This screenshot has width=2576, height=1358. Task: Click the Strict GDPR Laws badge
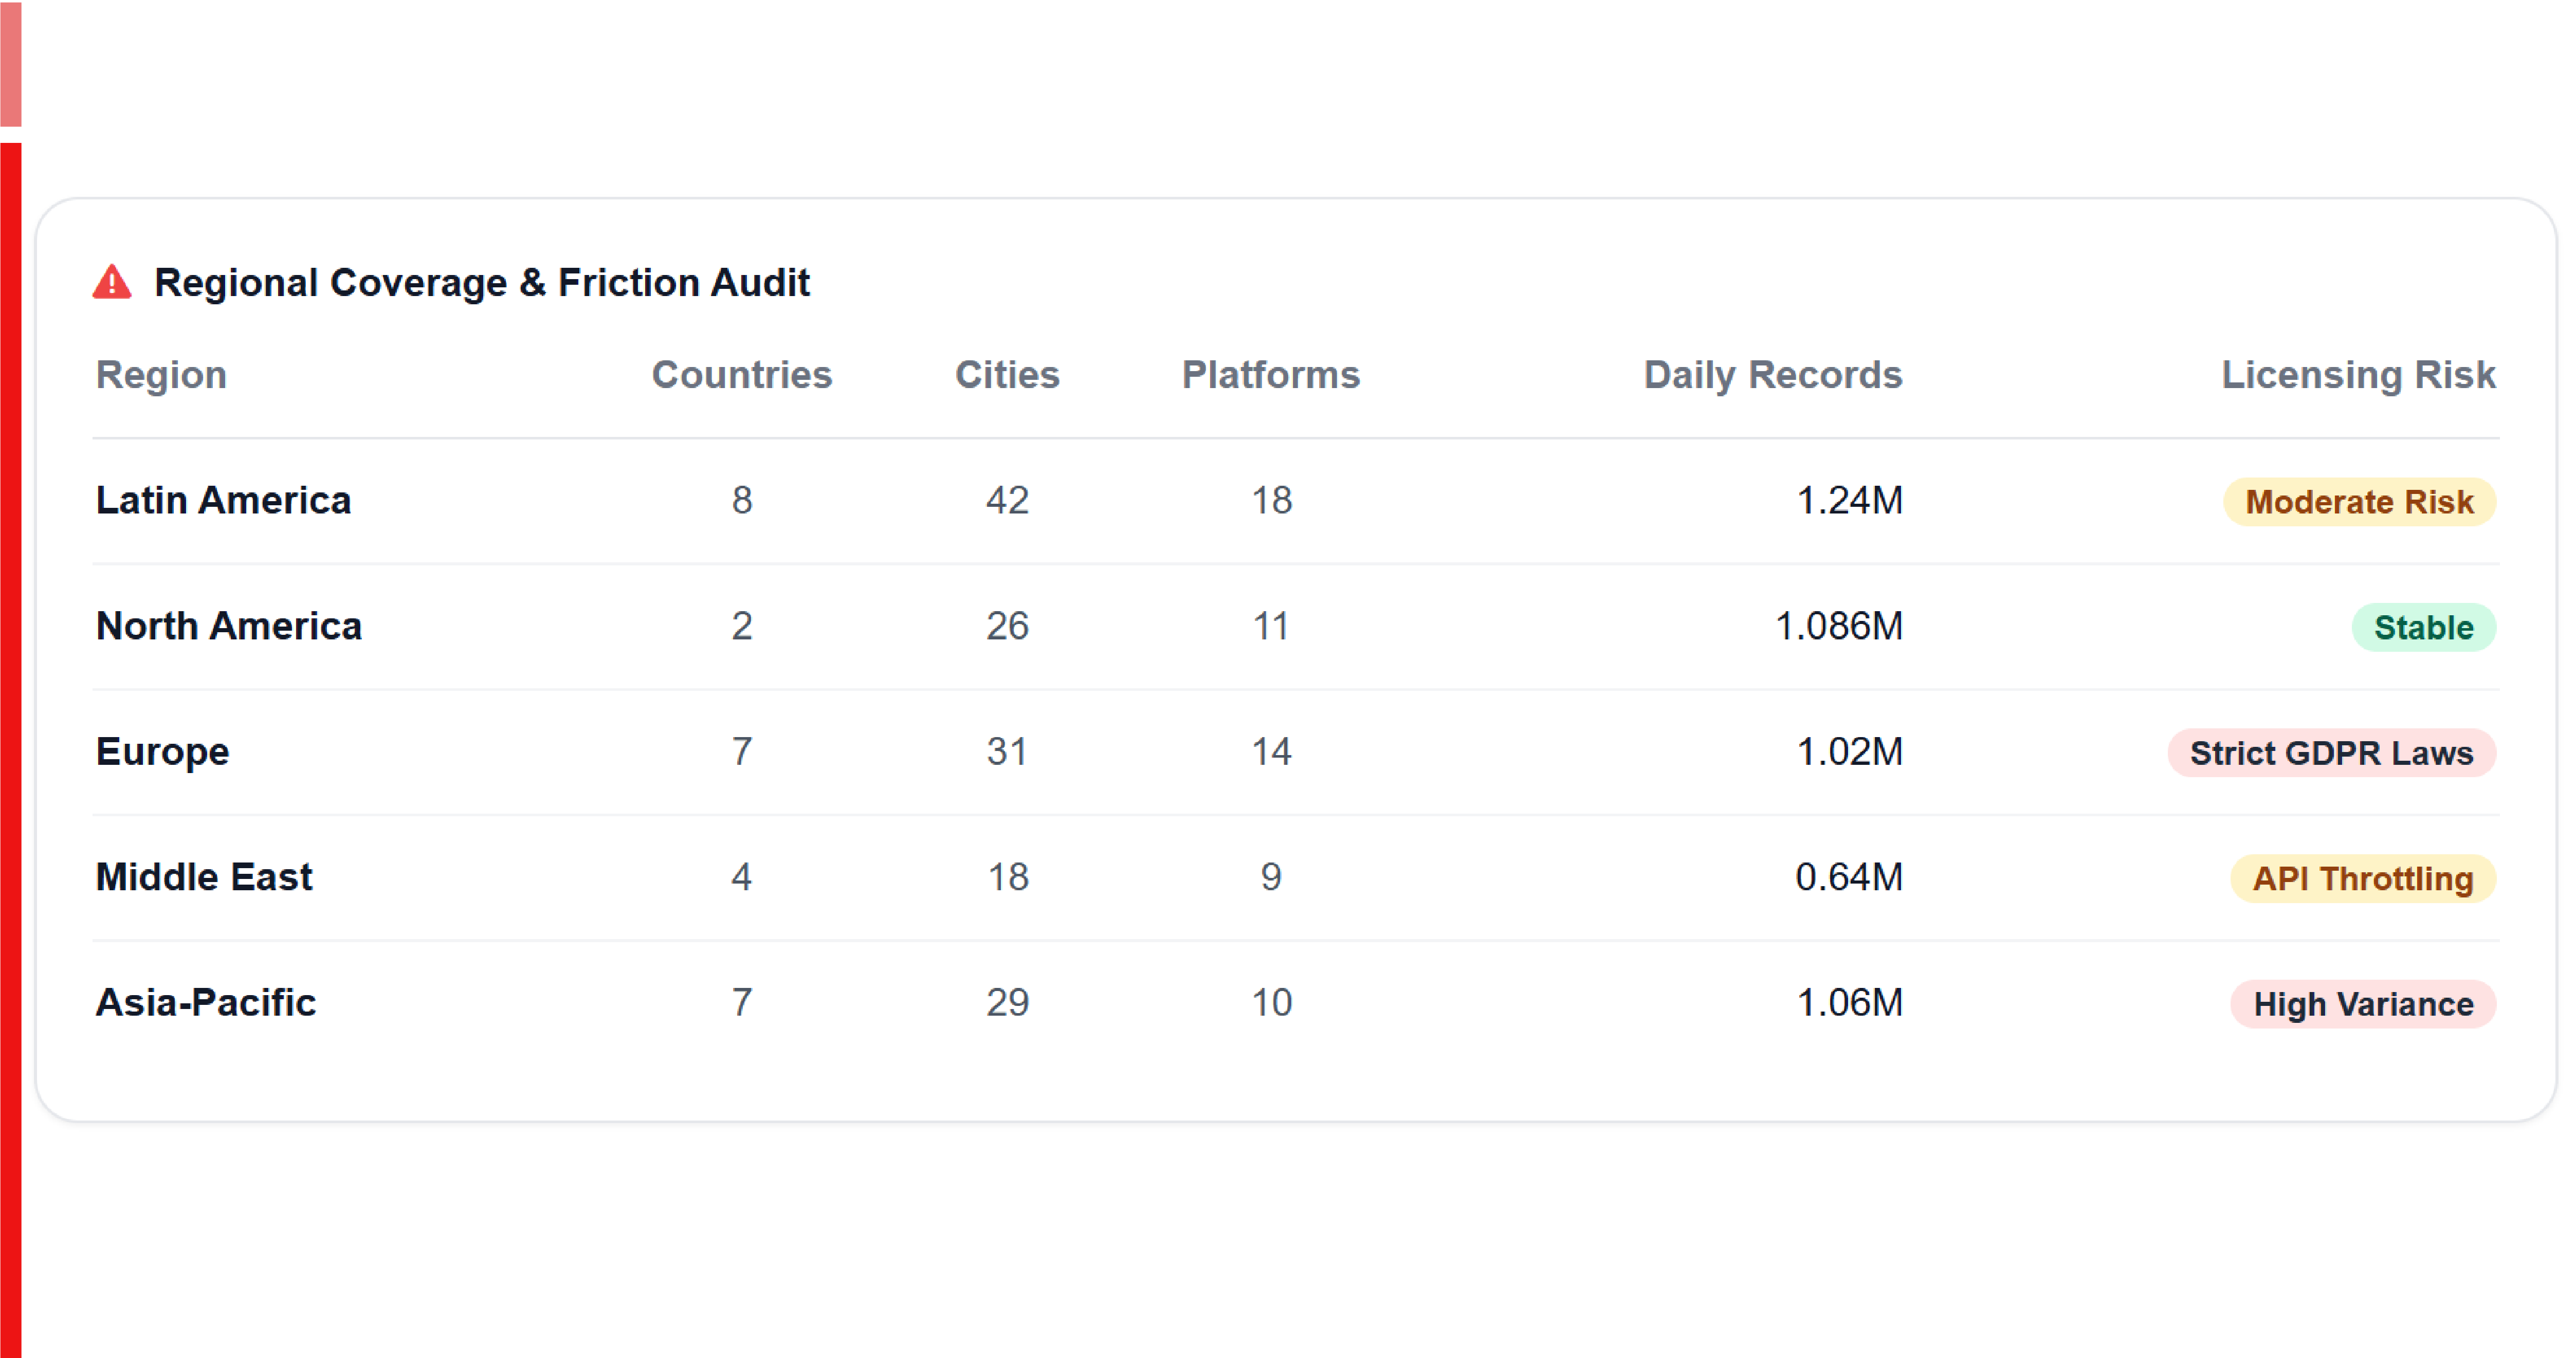point(2331,752)
